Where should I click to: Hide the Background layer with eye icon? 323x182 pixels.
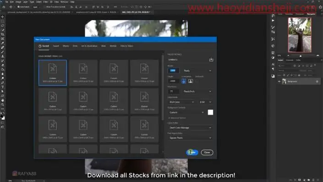(x=279, y=81)
